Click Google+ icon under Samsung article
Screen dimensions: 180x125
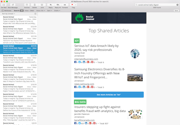(x=88, y=87)
